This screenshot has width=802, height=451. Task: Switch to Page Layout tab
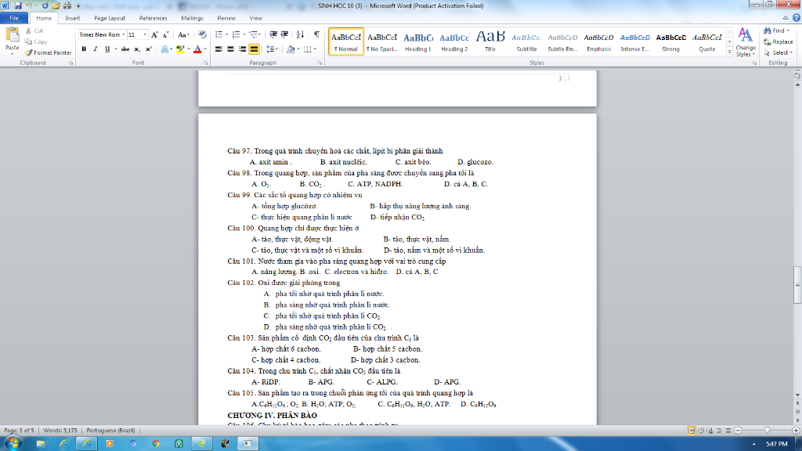(x=110, y=18)
